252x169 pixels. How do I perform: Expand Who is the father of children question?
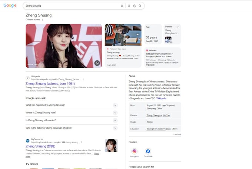pos(72,128)
